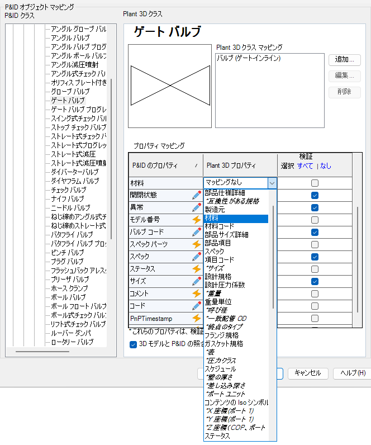Select バタフライ バルブ tree item
The height and width of the screenshot is (445, 371).
click(x=72, y=235)
